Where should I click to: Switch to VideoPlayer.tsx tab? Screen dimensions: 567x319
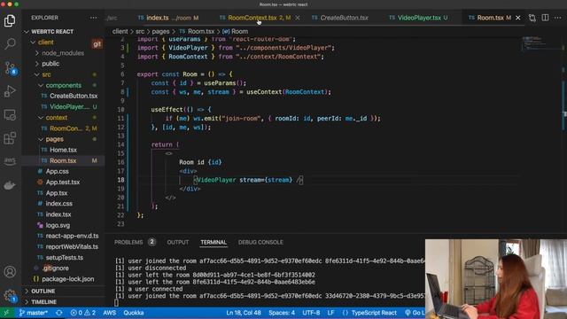[418, 18]
